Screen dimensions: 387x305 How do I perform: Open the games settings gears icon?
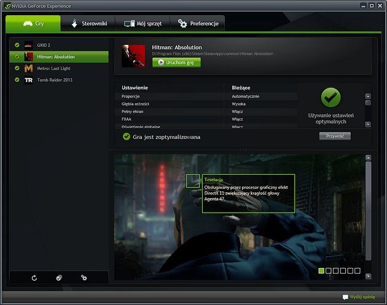coord(84,278)
